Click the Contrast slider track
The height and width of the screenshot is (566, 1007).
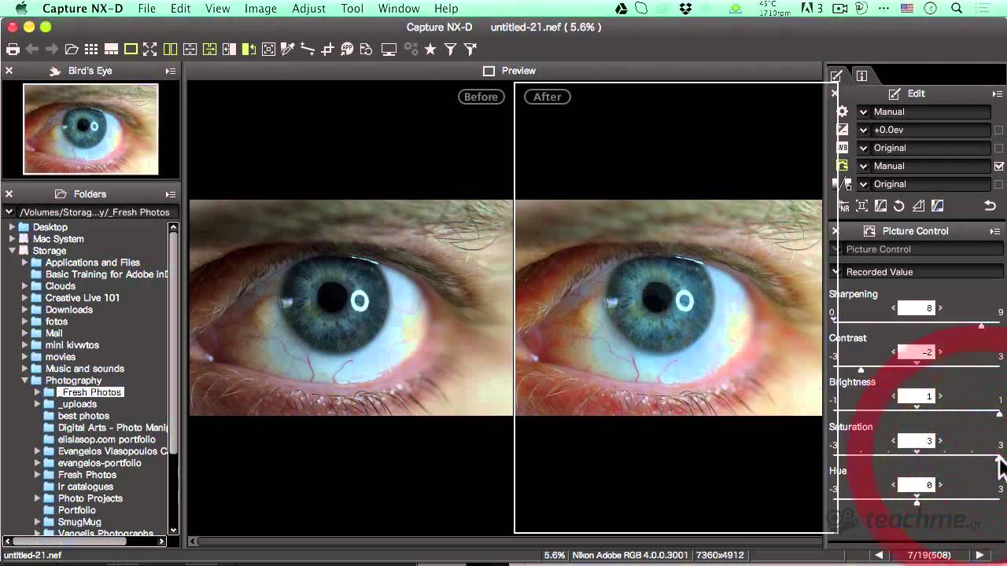(917, 367)
